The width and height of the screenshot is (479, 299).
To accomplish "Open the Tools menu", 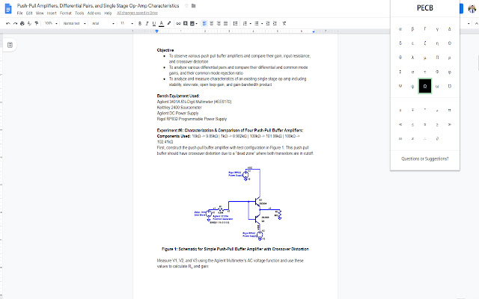I will tap(79, 13).
